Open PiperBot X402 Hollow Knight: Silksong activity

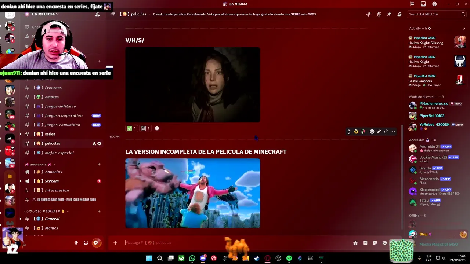pyautogui.click(x=437, y=42)
